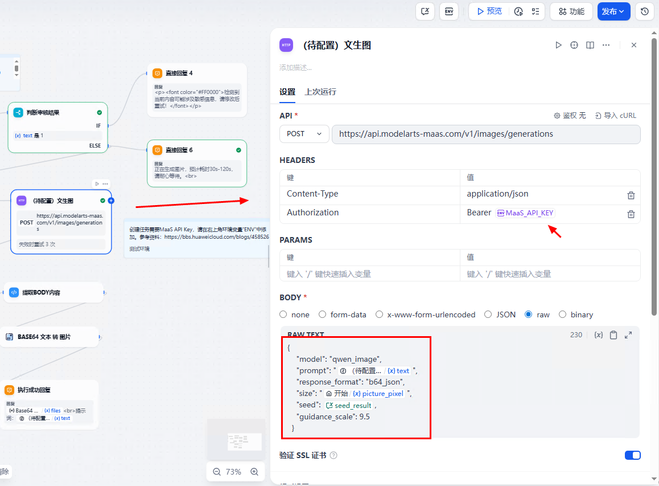This screenshot has width=659, height=486.
Task: Copy raw text with clipboard icon
Action: click(613, 335)
